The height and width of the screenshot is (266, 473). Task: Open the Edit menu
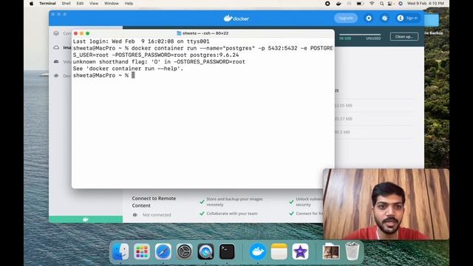pyautogui.click(x=80, y=3)
